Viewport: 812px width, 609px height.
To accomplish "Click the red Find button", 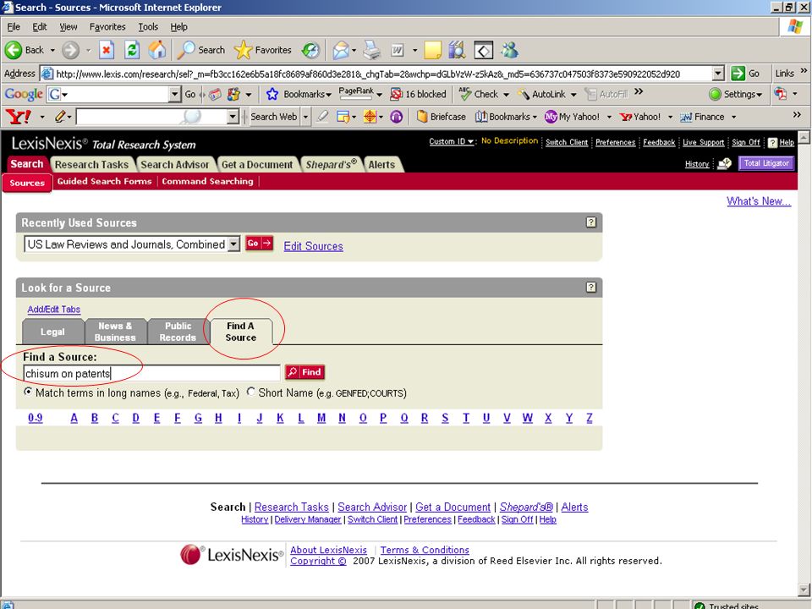I will (x=304, y=372).
